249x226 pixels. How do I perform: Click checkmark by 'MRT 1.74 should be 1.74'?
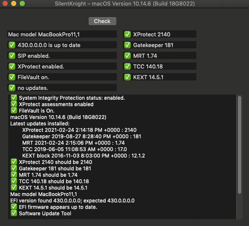[x=14, y=175]
